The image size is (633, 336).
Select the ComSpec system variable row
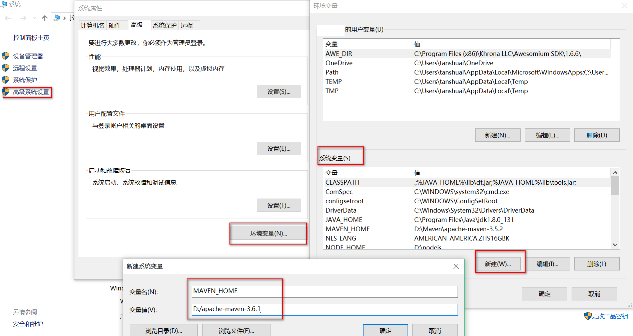point(467,192)
